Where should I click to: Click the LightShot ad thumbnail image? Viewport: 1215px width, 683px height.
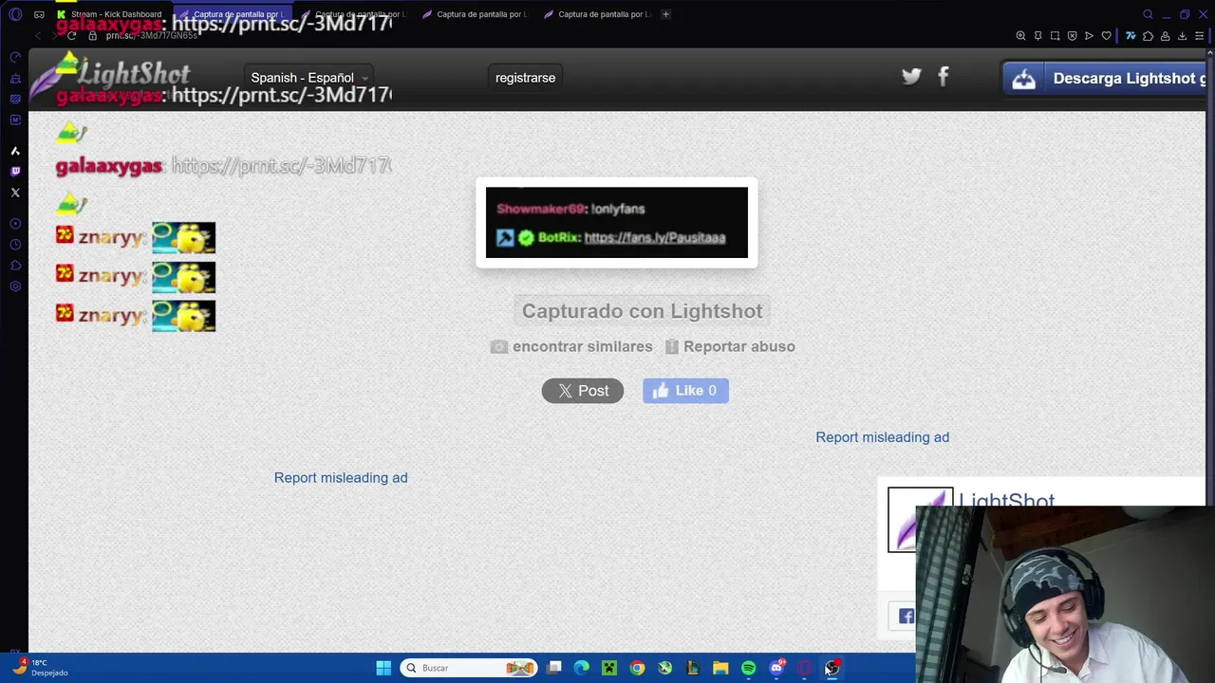920,520
